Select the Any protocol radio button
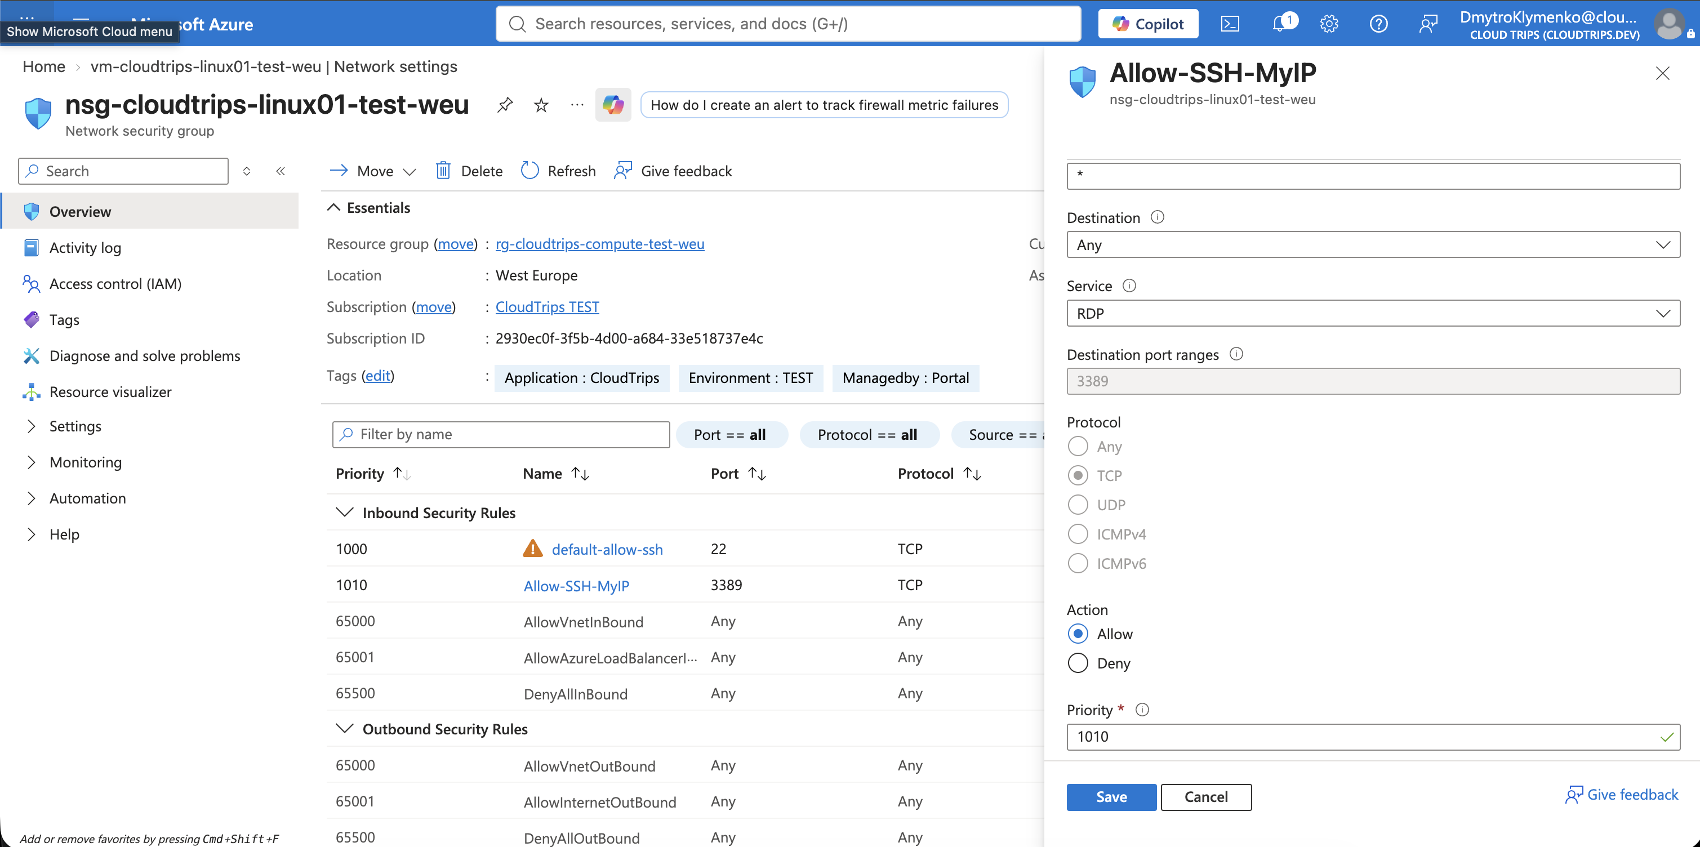Viewport: 1700px width, 847px height. point(1078,447)
